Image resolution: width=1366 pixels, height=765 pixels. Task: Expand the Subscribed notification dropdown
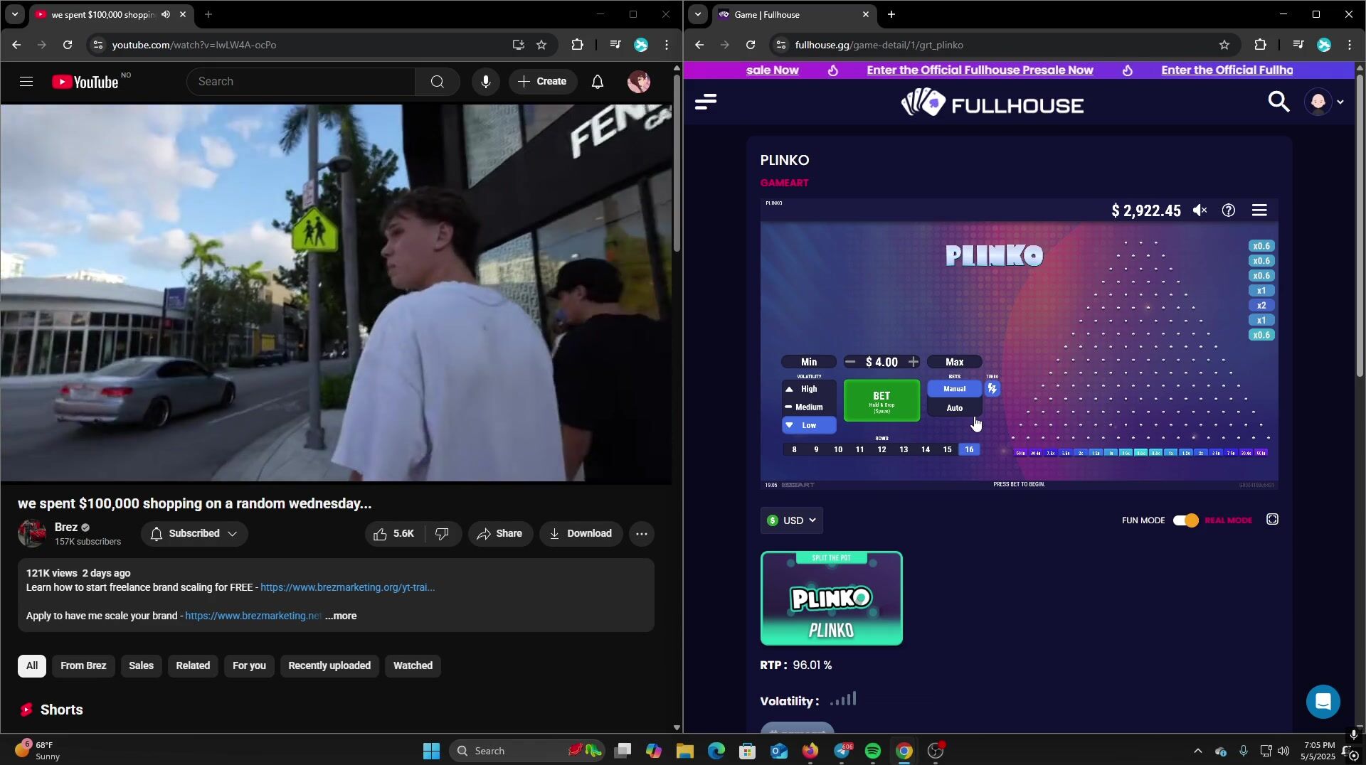pyautogui.click(x=194, y=534)
